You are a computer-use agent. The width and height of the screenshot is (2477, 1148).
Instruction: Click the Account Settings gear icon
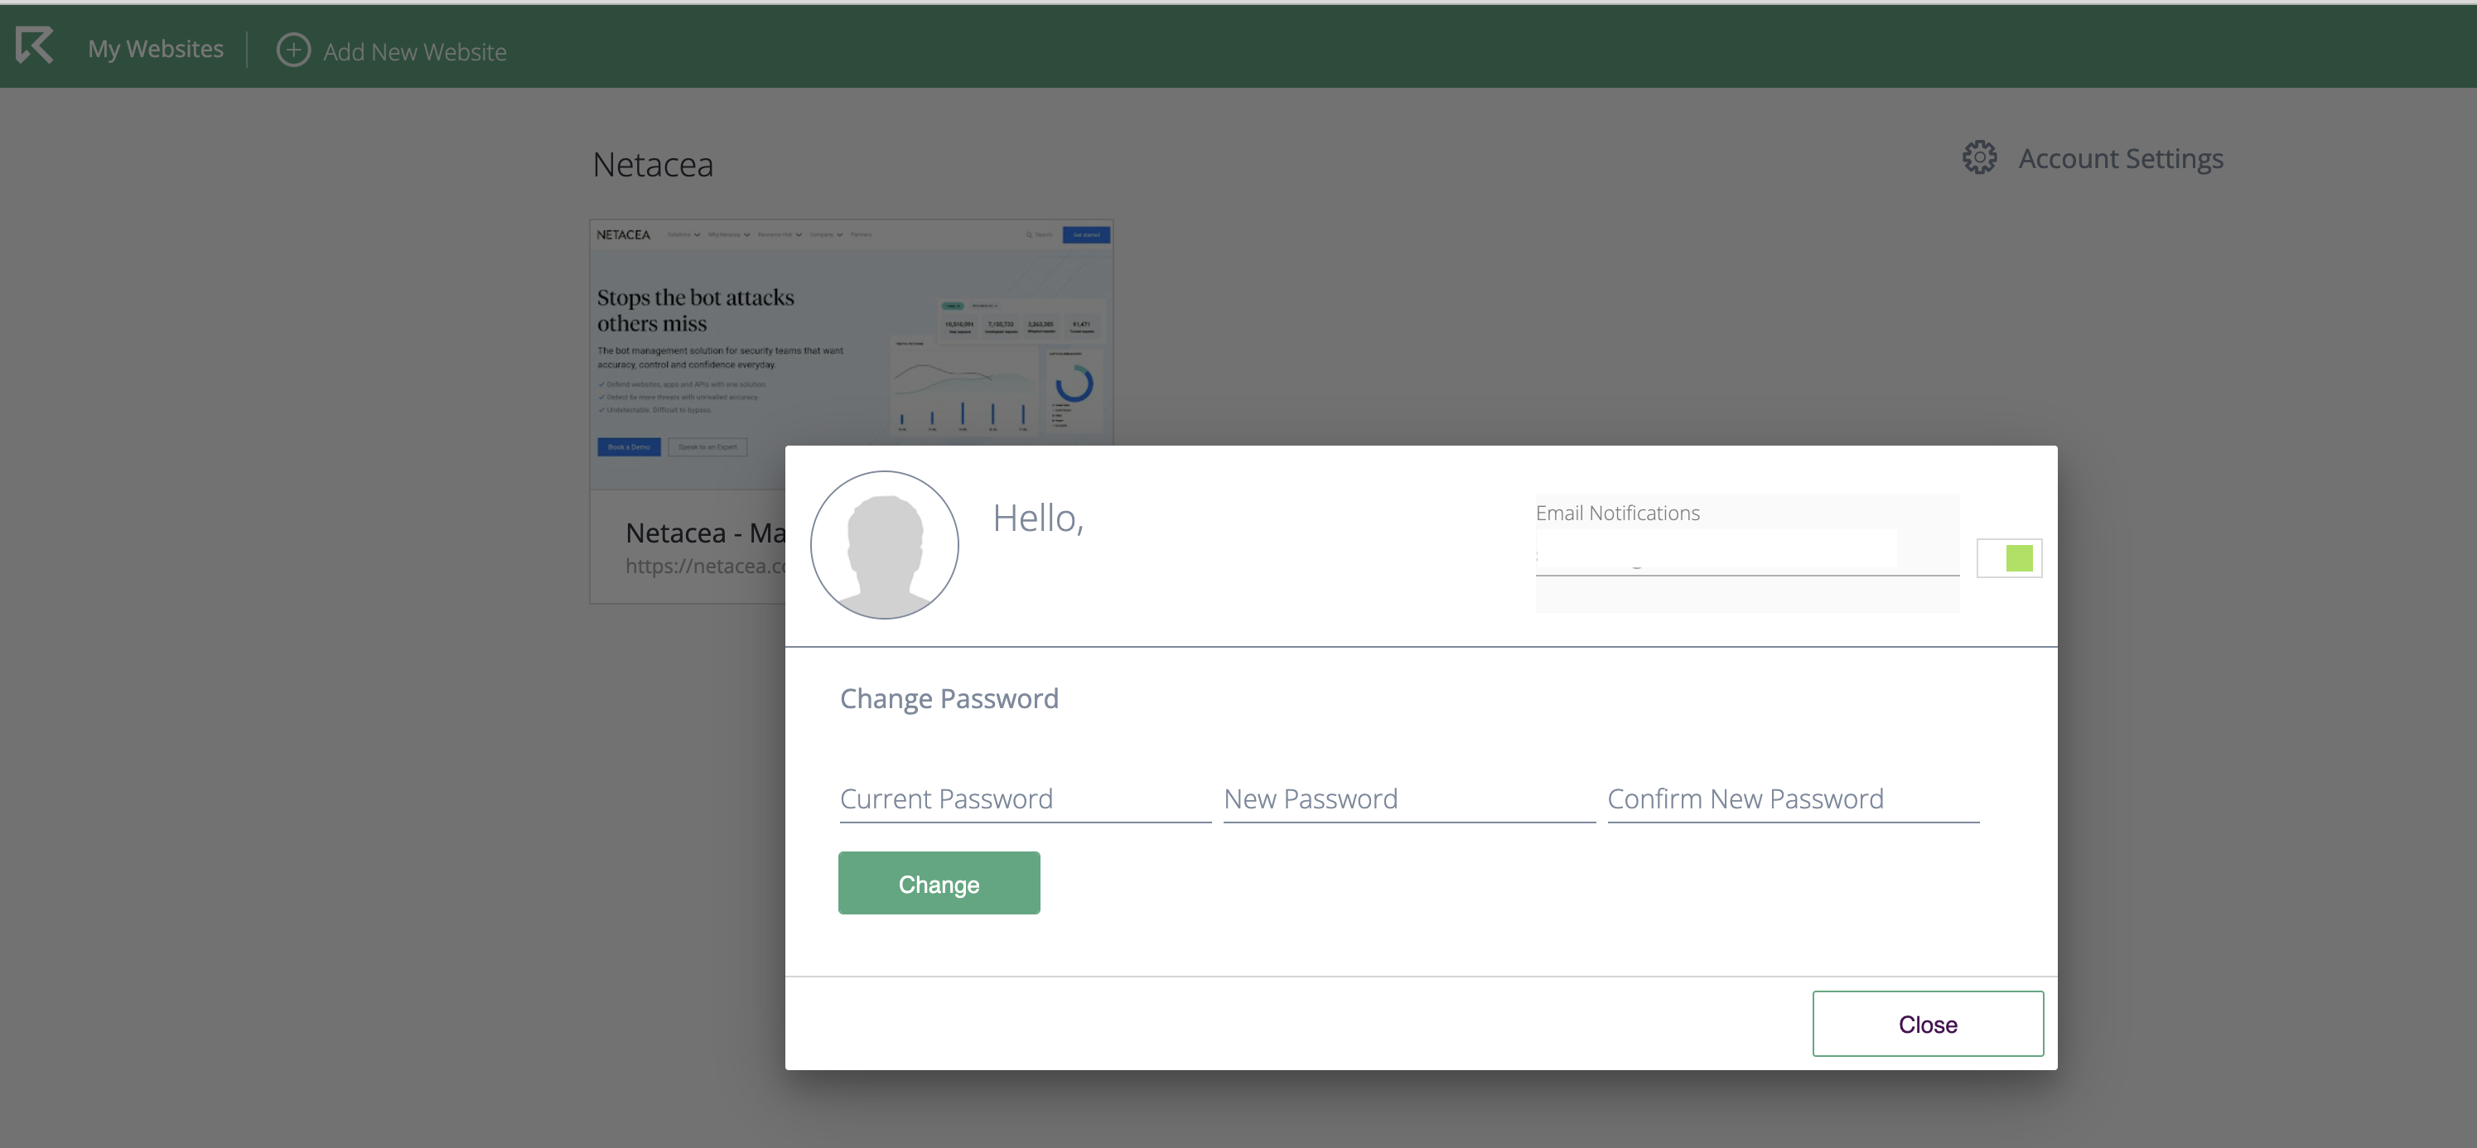click(1979, 157)
